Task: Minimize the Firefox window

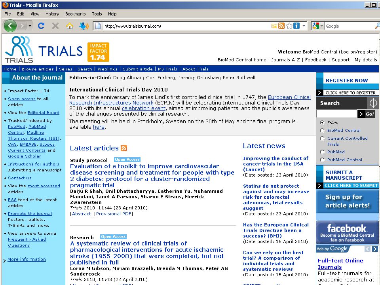Action: click(x=368, y=5)
